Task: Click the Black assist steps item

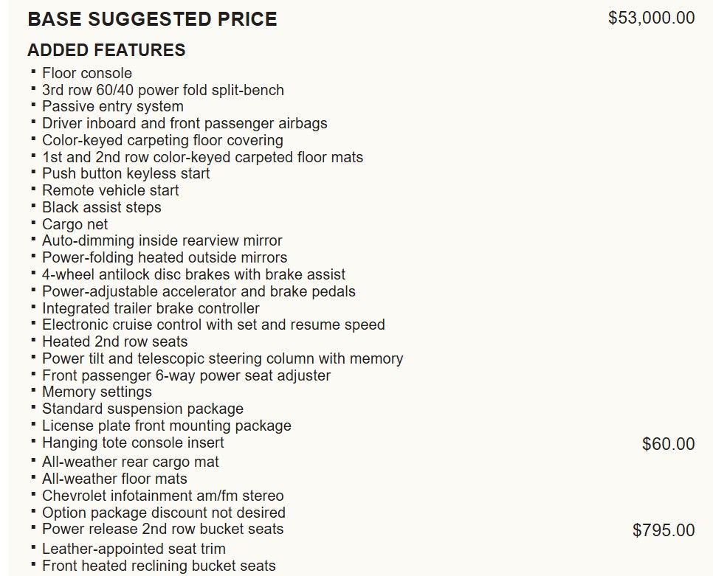Action: point(102,207)
